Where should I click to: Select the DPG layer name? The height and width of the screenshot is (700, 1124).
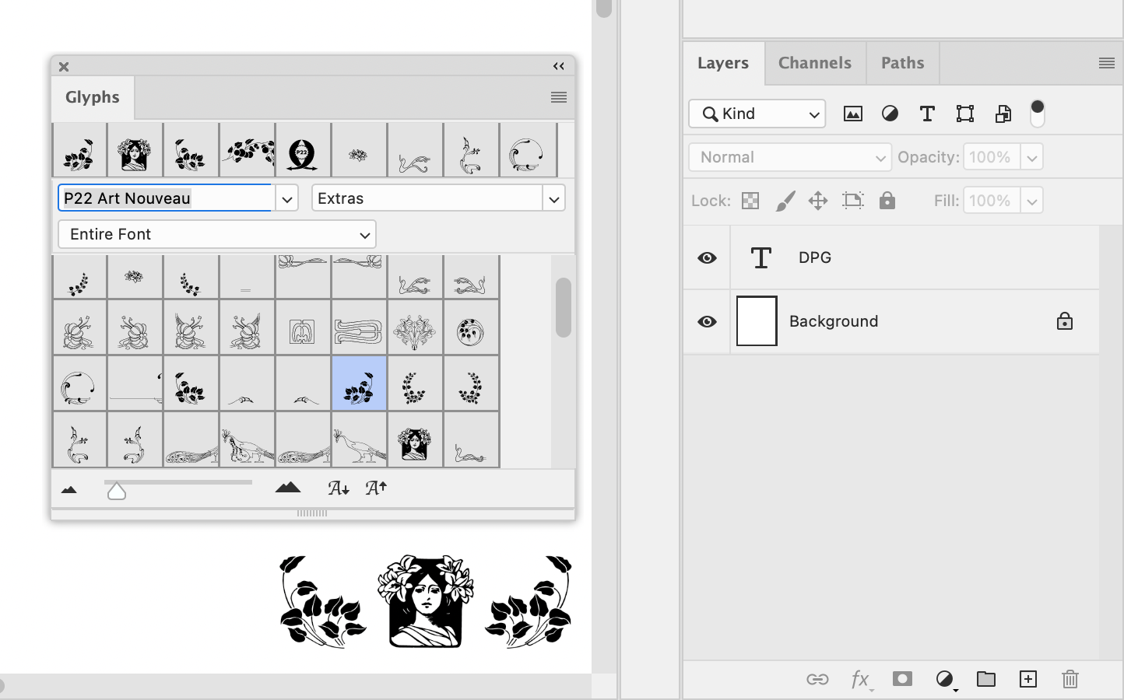(815, 257)
